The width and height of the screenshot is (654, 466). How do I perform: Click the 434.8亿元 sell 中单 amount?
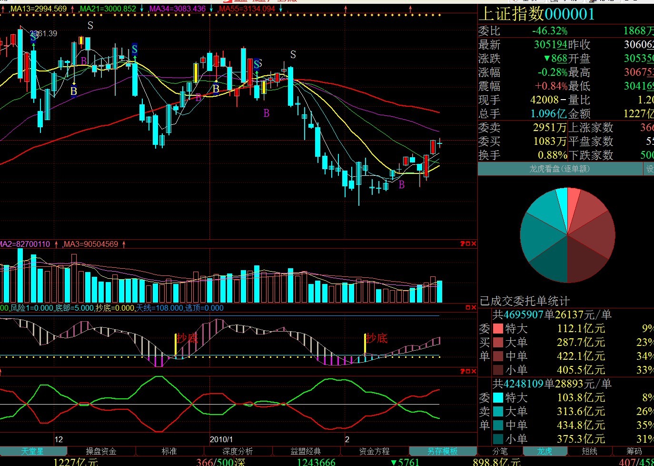[x=581, y=425]
